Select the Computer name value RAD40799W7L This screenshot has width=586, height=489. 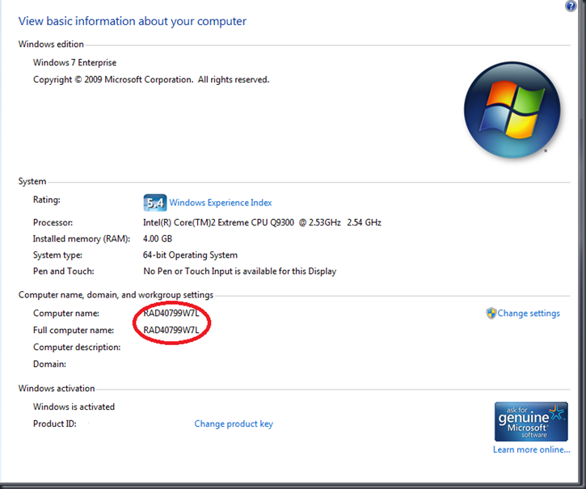[171, 313]
